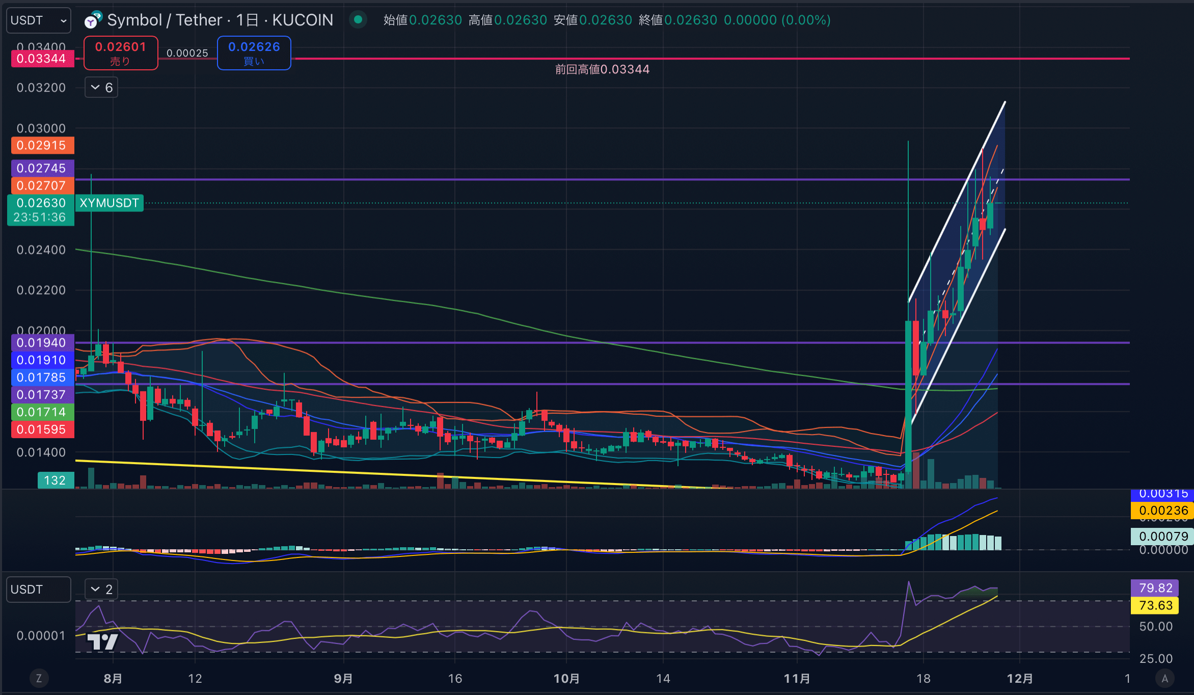Click the 73.63 RSI average label

[x=1156, y=605]
